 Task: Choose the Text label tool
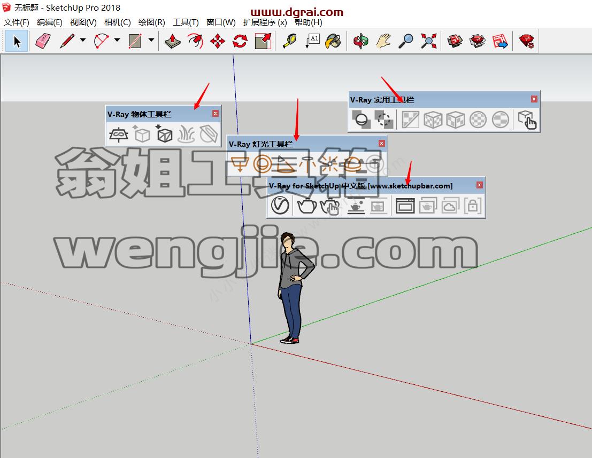tap(312, 41)
